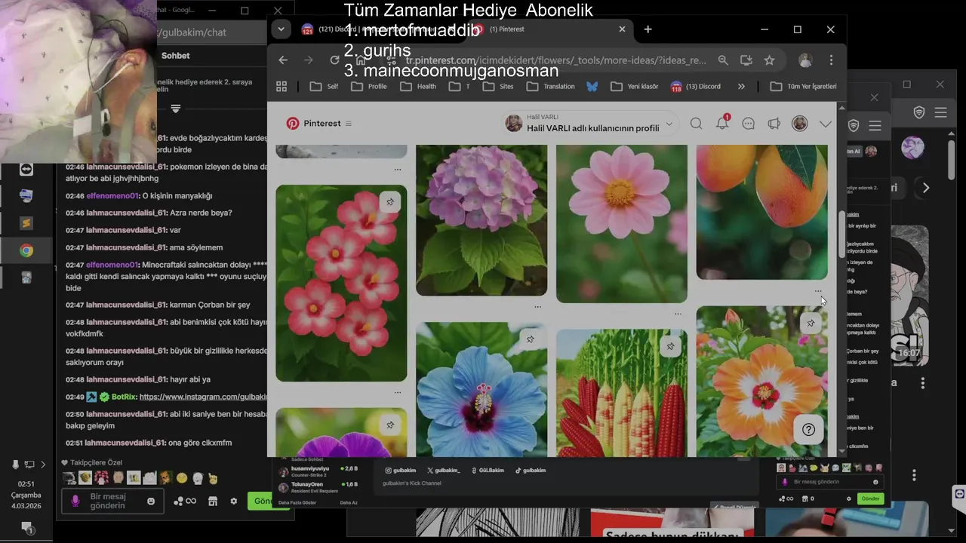The width and height of the screenshot is (966, 543).
Task: Pin the red hibiscus flowers image
Action: click(x=390, y=202)
